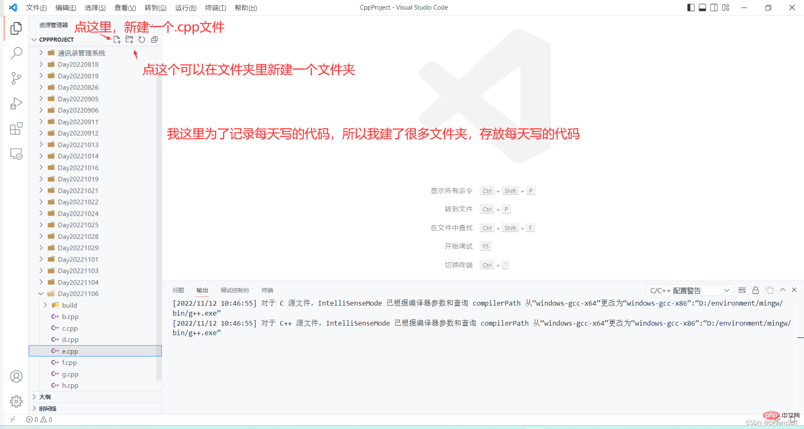
Task: Open the 终端(T) menu
Action: pos(215,8)
